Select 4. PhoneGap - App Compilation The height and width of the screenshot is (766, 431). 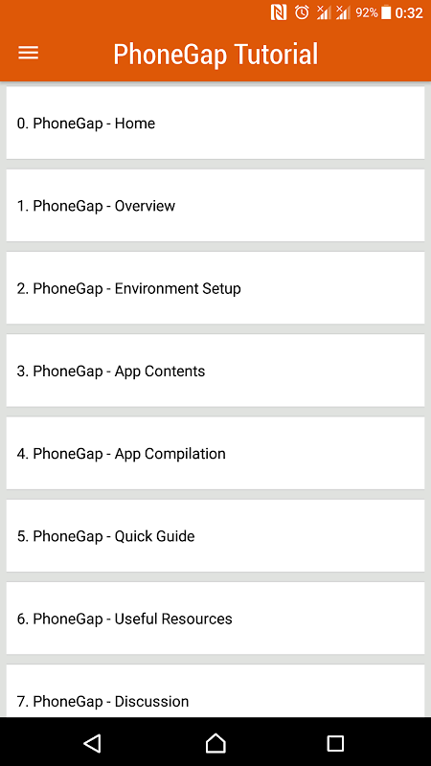click(215, 453)
